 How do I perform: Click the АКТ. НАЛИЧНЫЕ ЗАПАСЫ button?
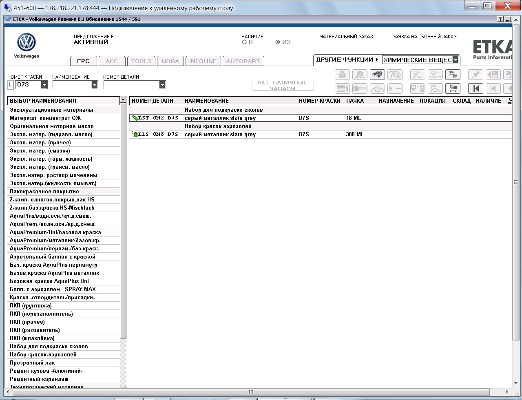click(283, 85)
